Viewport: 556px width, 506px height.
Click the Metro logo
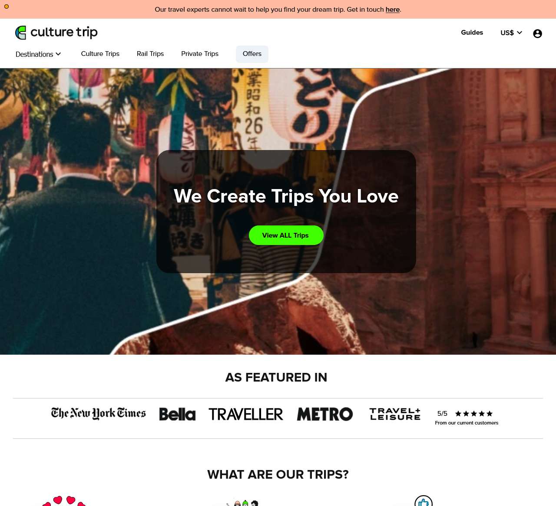(325, 414)
